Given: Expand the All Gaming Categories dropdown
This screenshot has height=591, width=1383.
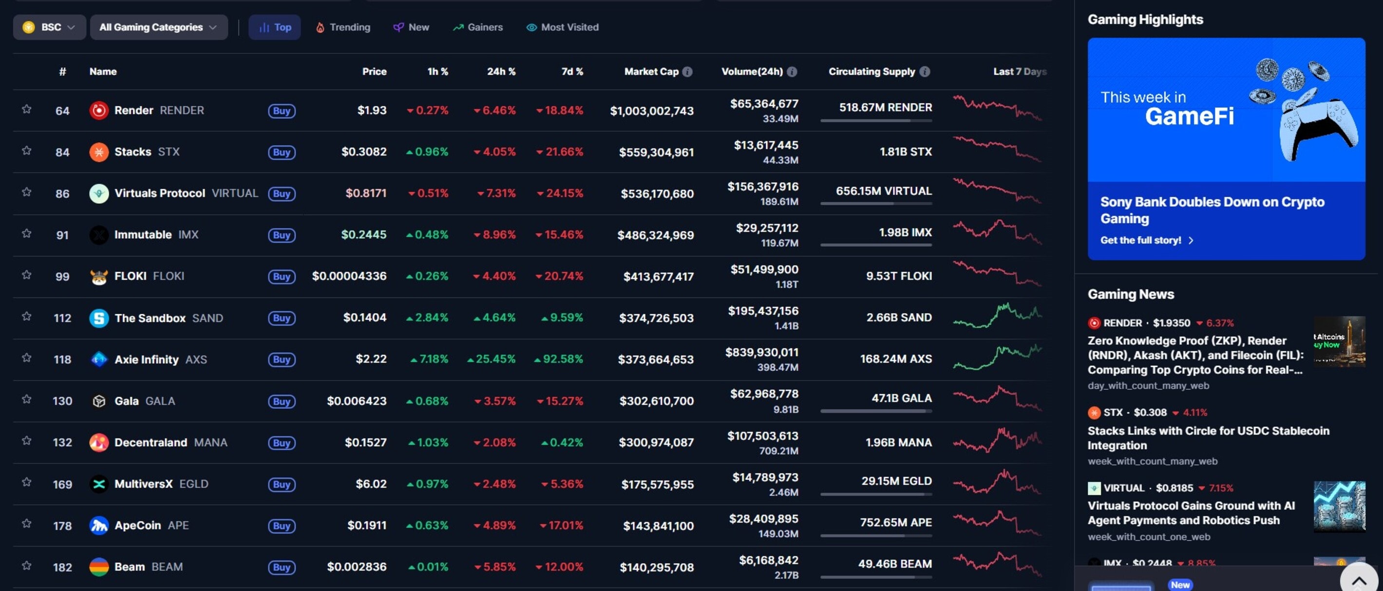Looking at the screenshot, I should click(x=158, y=27).
